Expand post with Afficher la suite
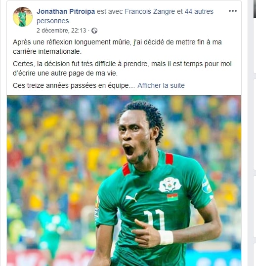This screenshot has height=266, width=256. (x=161, y=85)
